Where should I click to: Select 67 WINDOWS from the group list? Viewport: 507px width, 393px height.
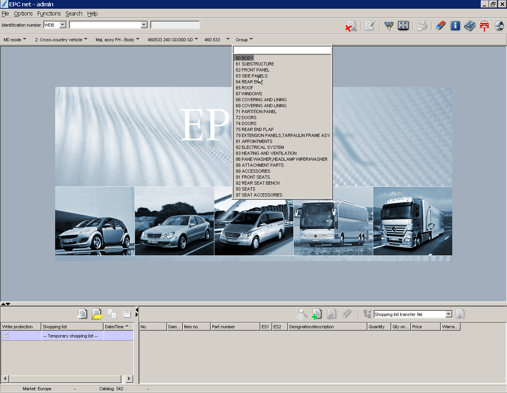click(x=248, y=94)
